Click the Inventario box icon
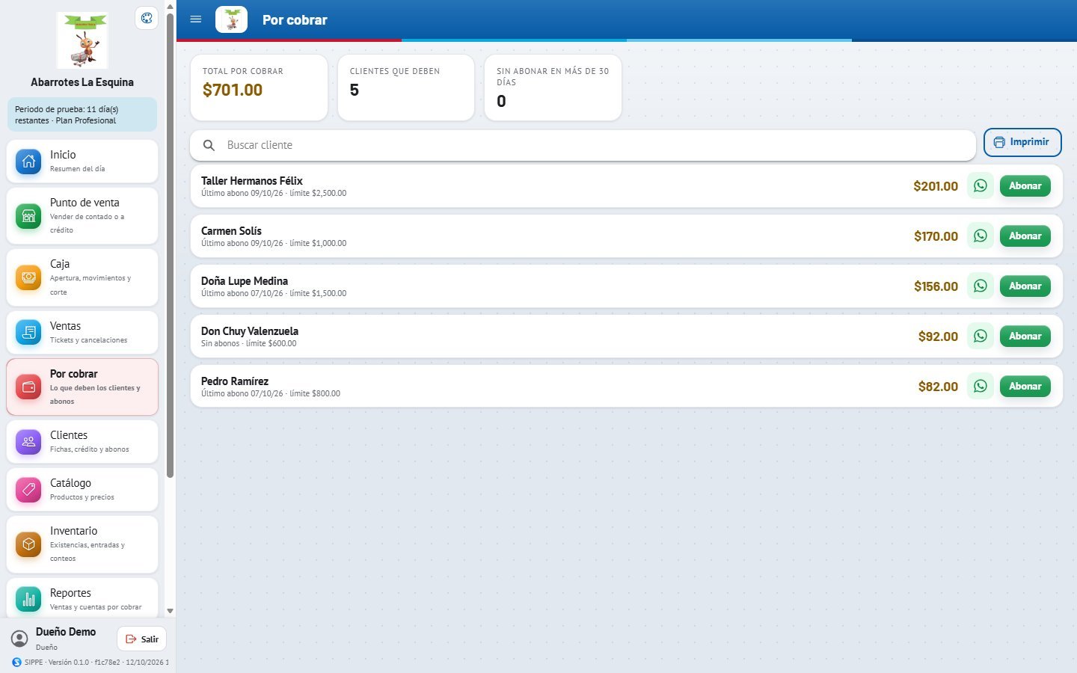Screen dimensions: 1077x673 coord(28,544)
